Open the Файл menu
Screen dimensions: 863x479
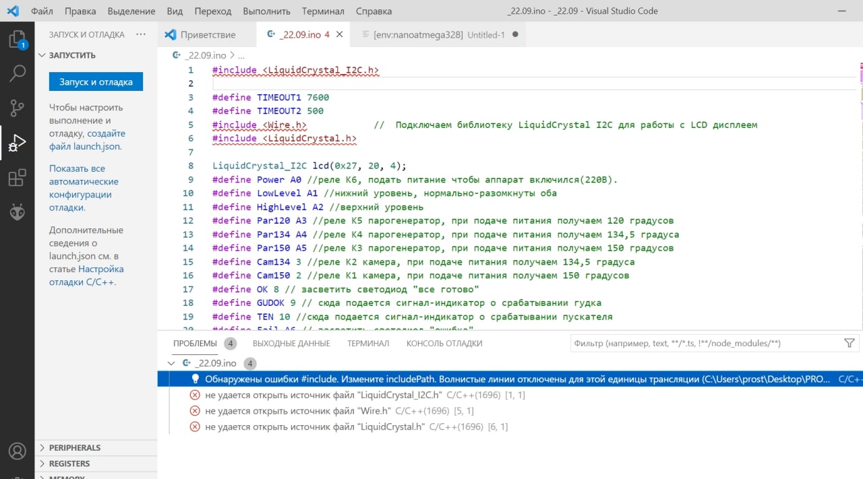42,11
